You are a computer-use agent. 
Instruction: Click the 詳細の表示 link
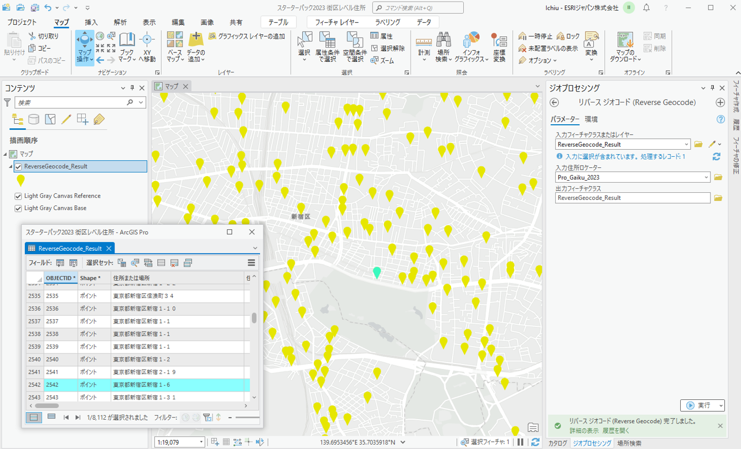584,430
